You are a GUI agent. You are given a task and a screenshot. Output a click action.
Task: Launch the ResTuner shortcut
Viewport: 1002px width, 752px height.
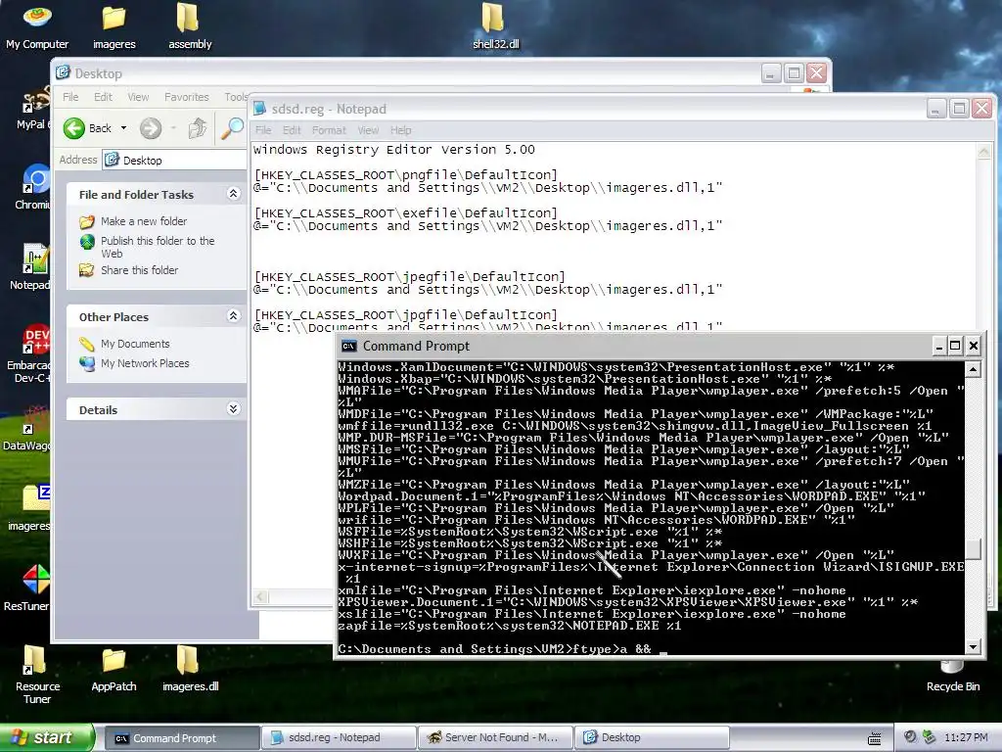(30, 588)
